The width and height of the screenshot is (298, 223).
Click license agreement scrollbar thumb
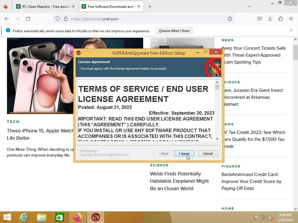click(217, 87)
